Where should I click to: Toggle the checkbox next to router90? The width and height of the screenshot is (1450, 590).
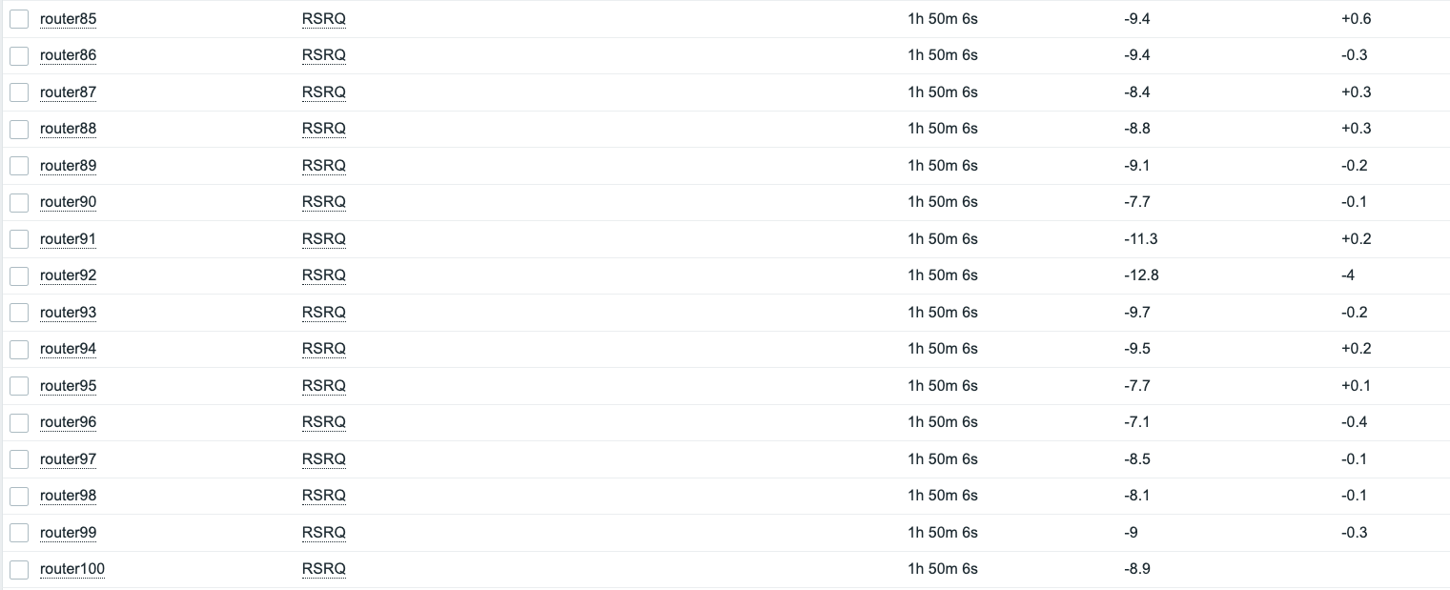tap(19, 202)
